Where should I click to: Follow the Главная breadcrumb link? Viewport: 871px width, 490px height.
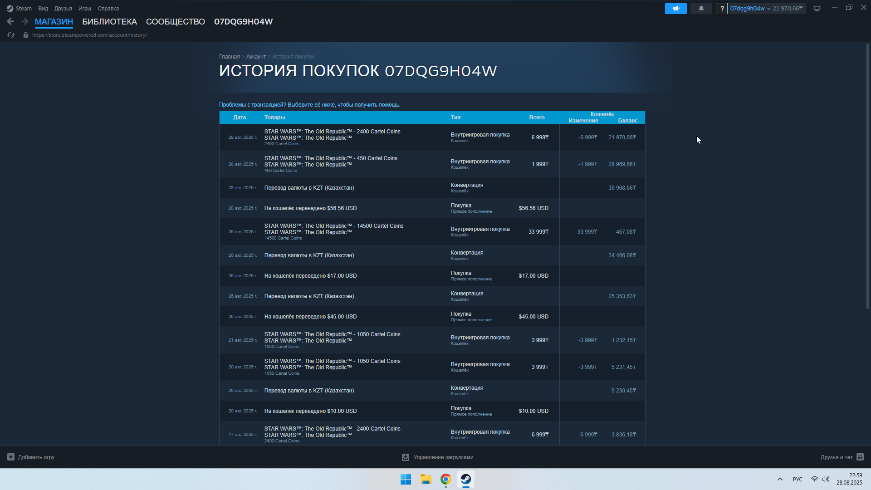tap(230, 57)
